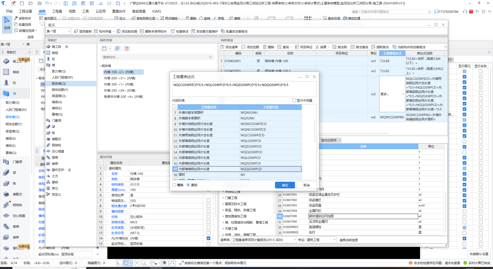493x269 pixels.
Task: Open the 项目特征 tool
Action: click(304, 47)
